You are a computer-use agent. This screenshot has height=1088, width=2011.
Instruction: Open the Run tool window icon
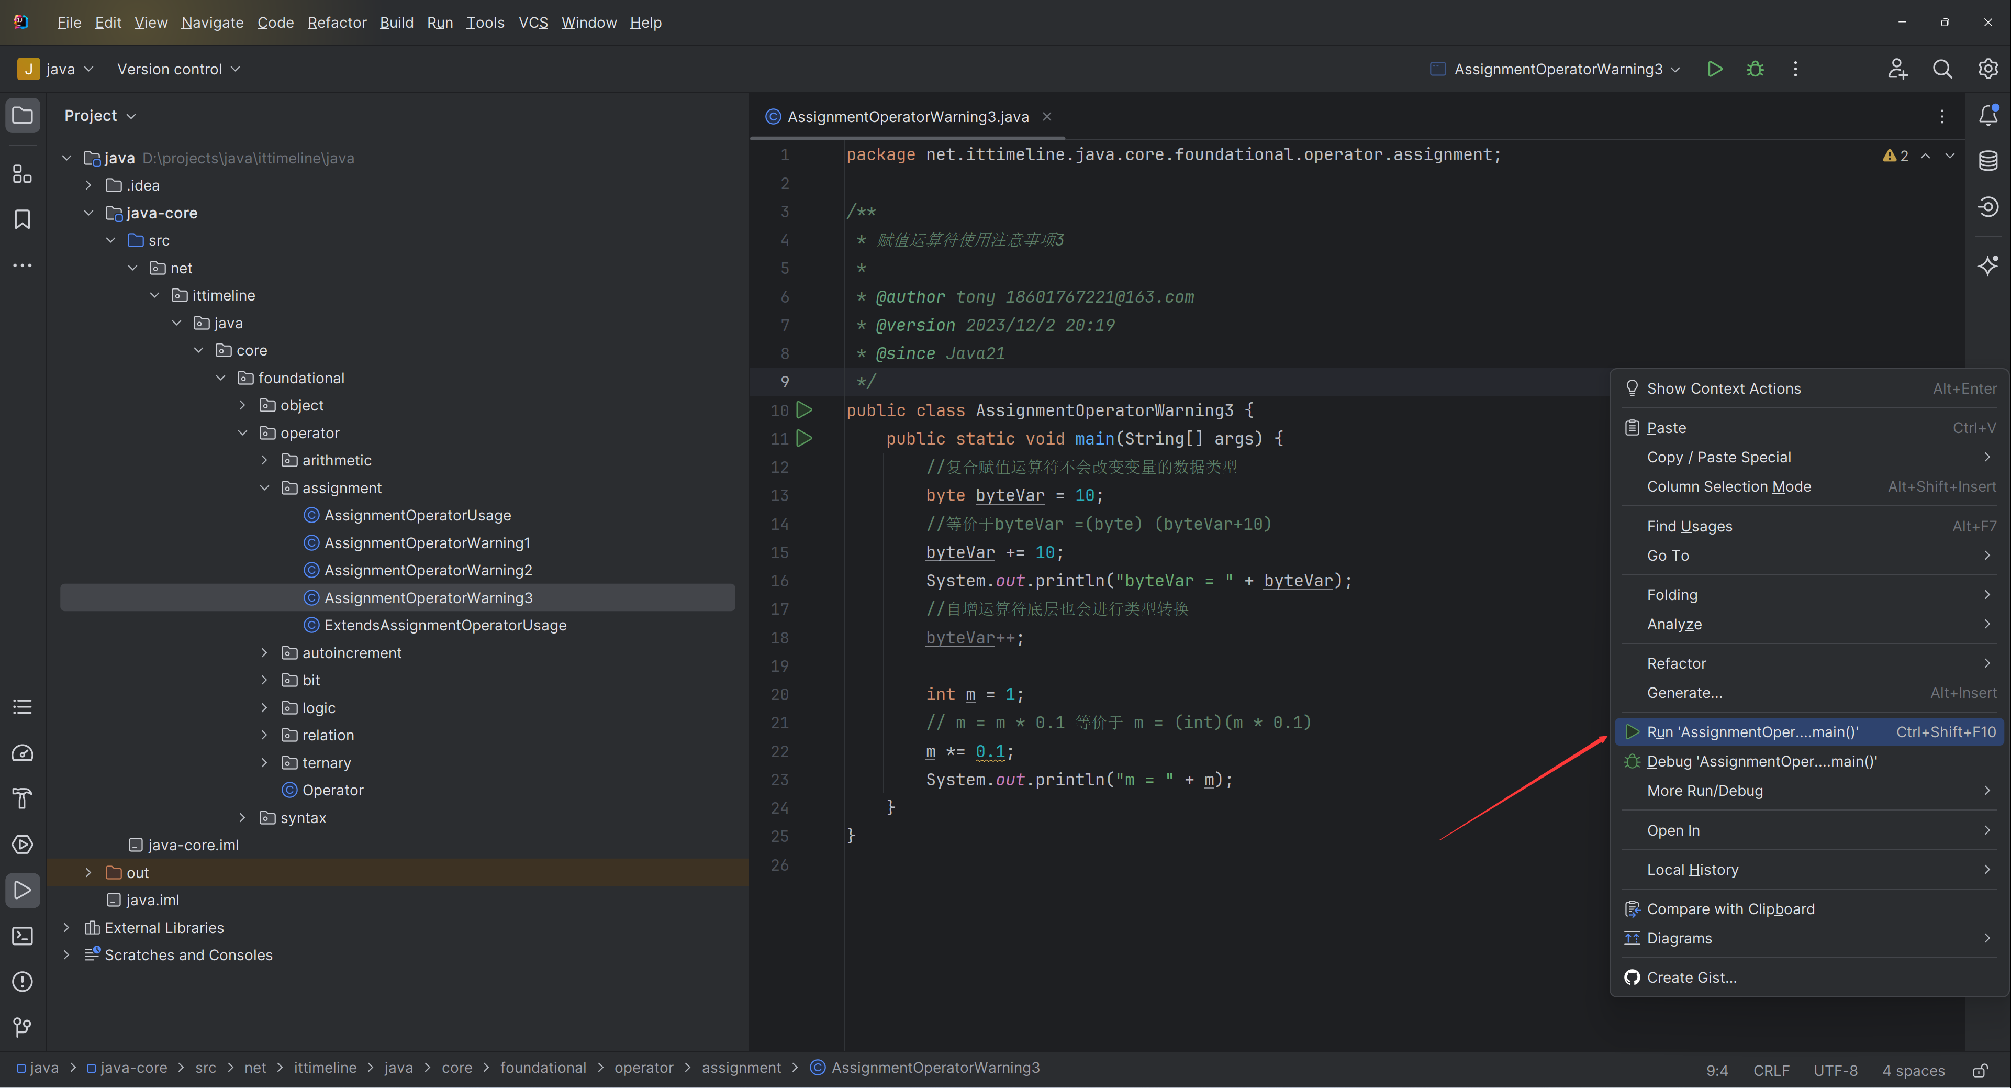(23, 891)
